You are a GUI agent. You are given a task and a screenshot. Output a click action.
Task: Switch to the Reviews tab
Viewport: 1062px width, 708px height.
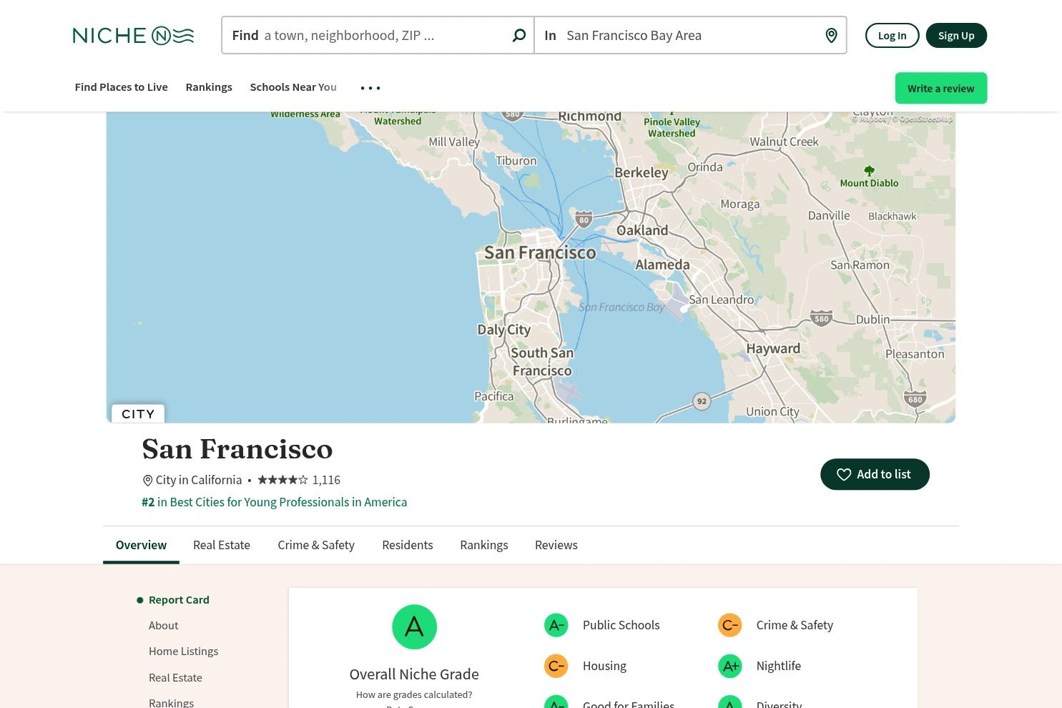click(556, 545)
